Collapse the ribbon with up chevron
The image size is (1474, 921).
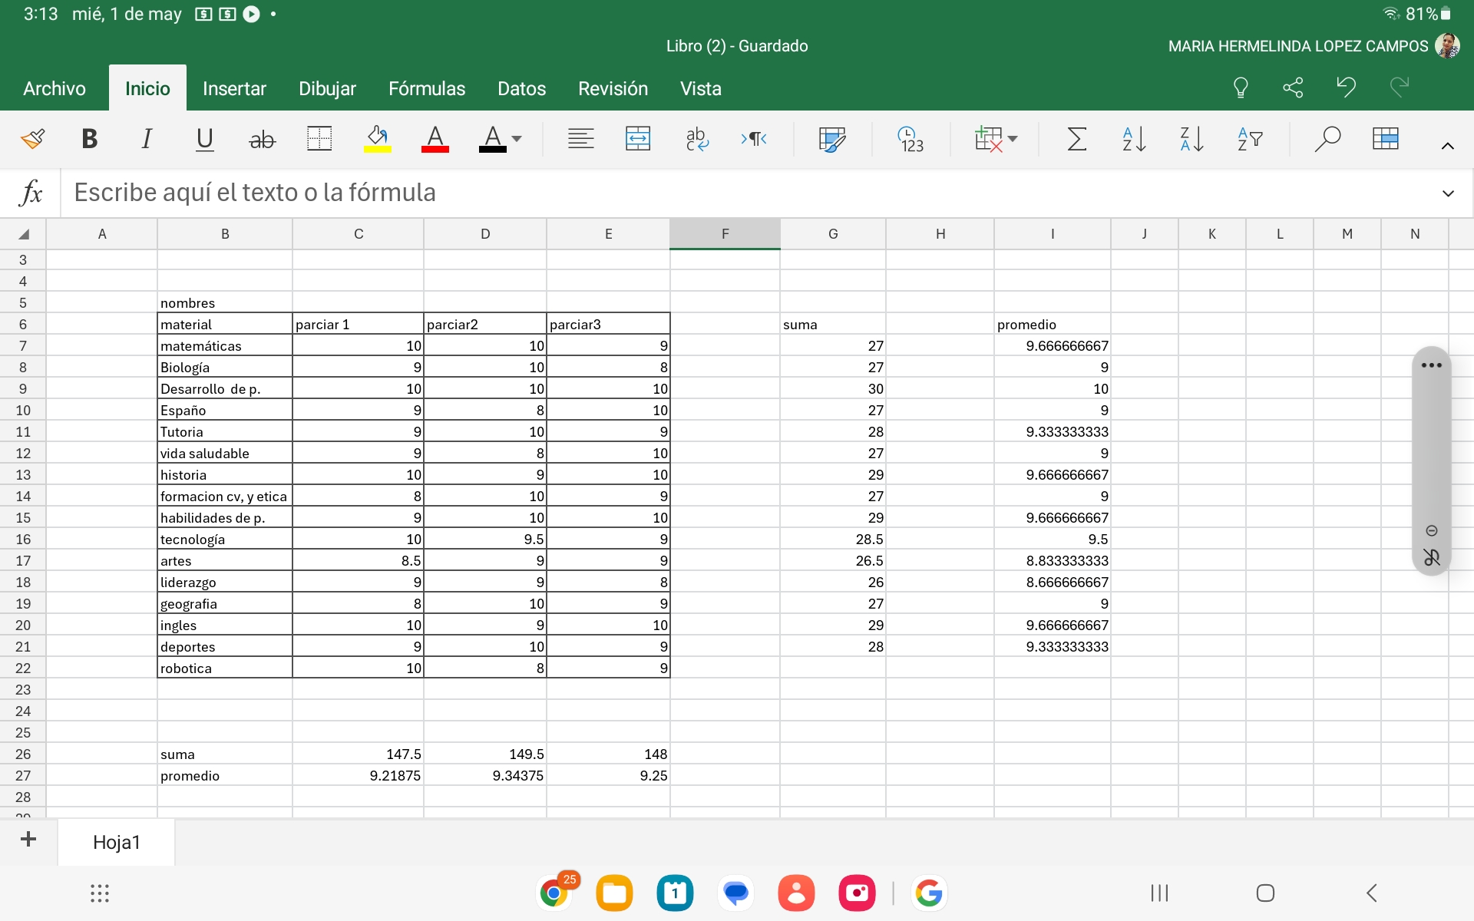1448,146
